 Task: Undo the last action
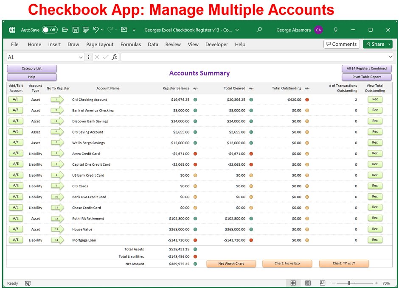coord(96,30)
